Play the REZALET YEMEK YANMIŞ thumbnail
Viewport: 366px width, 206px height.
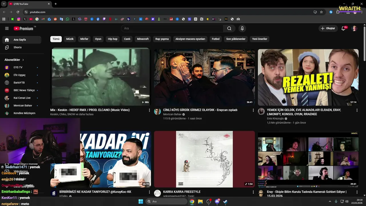pos(308,77)
